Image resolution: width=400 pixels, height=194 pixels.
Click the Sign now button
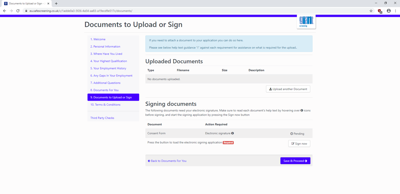[x=299, y=143]
